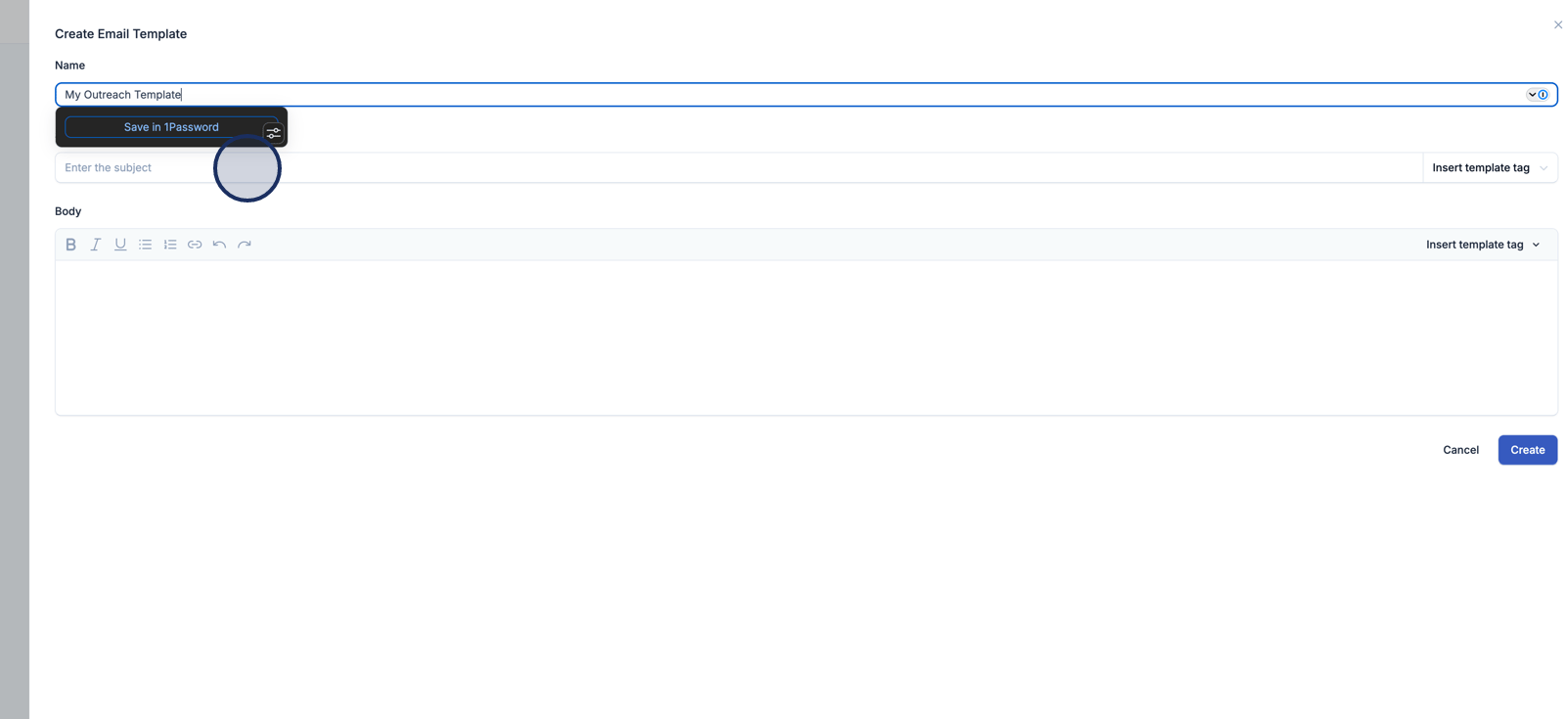Redo the last body edit
This screenshot has width=1565, height=719.
[x=245, y=245]
